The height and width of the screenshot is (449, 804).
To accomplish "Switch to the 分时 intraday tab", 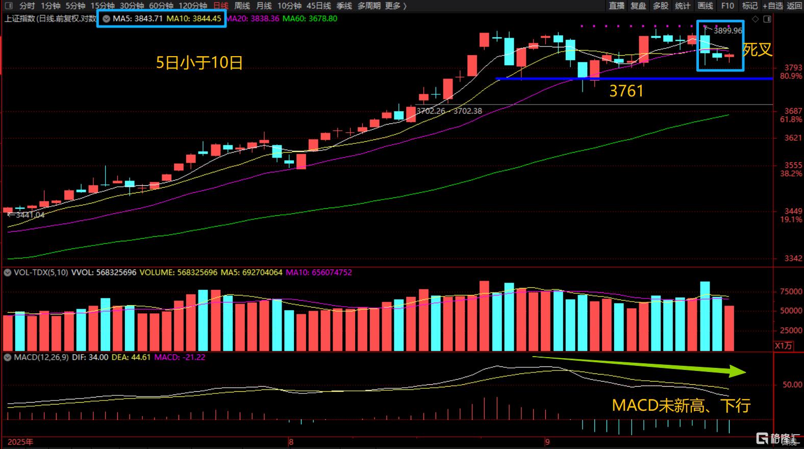I will (x=27, y=6).
